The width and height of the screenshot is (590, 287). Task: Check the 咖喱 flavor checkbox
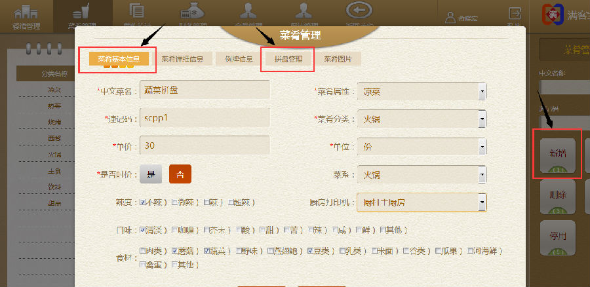tap(174, 230)
